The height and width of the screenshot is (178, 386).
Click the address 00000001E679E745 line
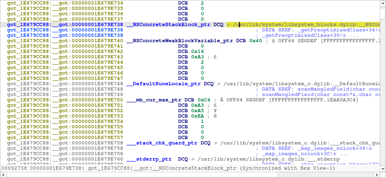coord(65,68)
